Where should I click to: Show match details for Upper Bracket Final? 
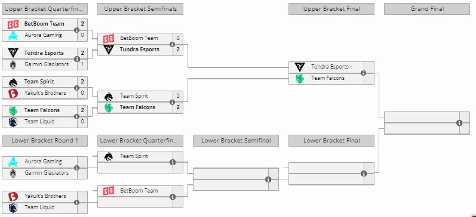[x=363, y=73]
